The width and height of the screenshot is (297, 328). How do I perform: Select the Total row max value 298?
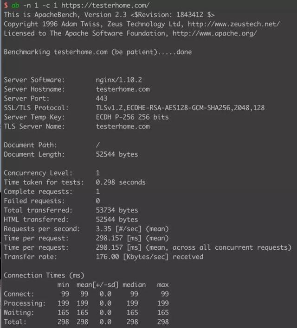click(163, 322)
